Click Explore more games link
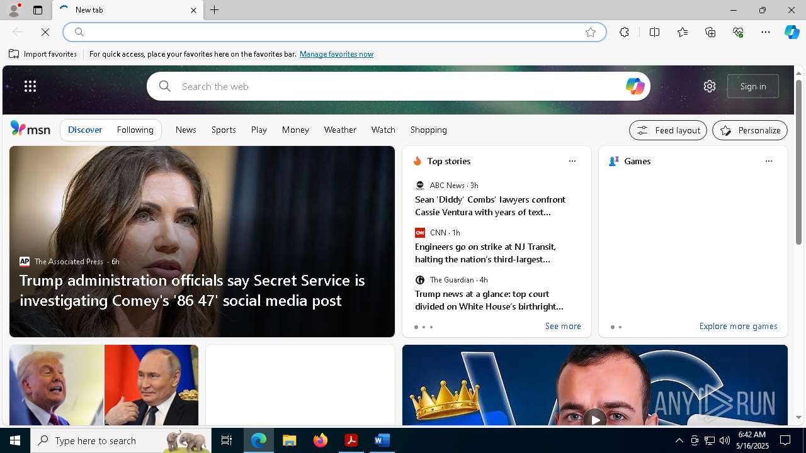Viewport: 806px width, 453px height. point(738,326)
